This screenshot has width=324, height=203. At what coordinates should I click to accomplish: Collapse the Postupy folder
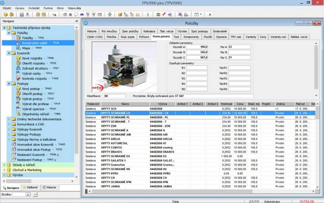[9, 83]
